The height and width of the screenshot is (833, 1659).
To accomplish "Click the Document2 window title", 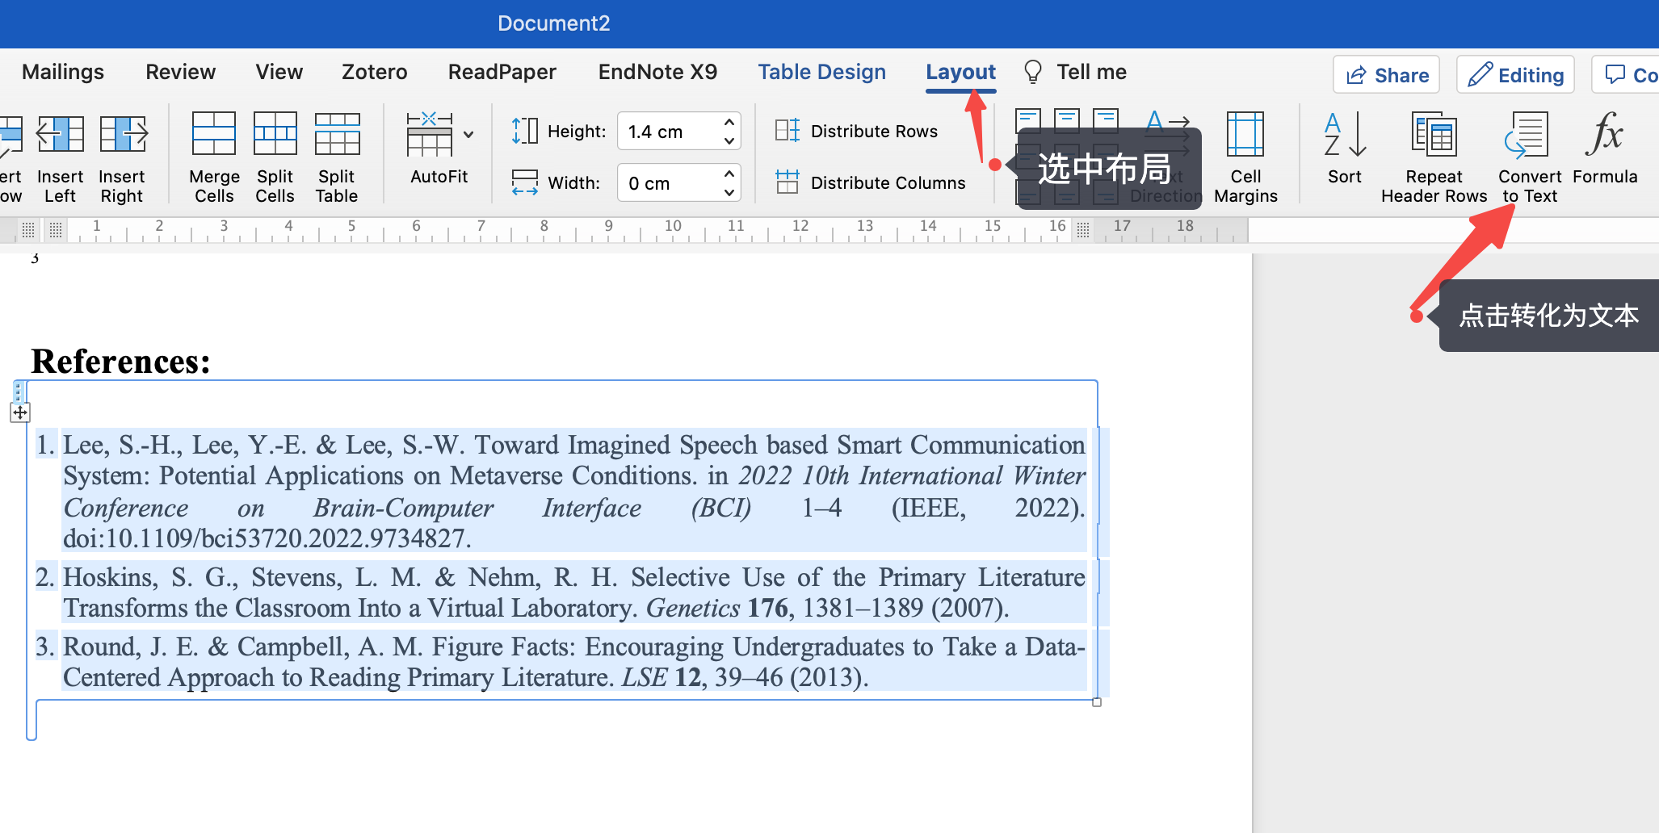I will tap(553, 23).
